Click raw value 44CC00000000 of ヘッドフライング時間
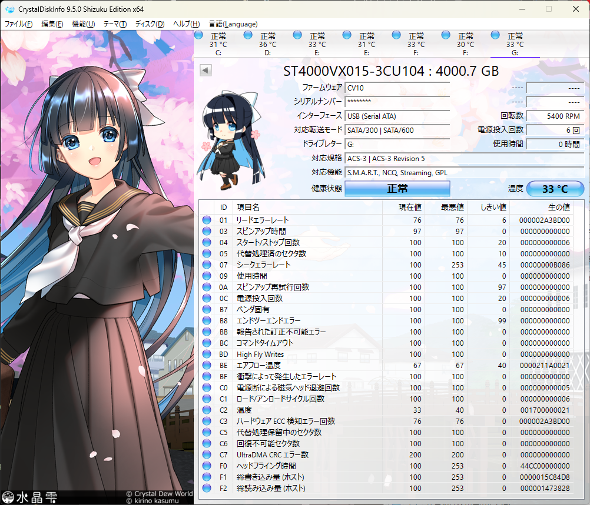Image resolution: width=590 pixels, height=505 pixels. pyautogui.click(x=545, y=466)
